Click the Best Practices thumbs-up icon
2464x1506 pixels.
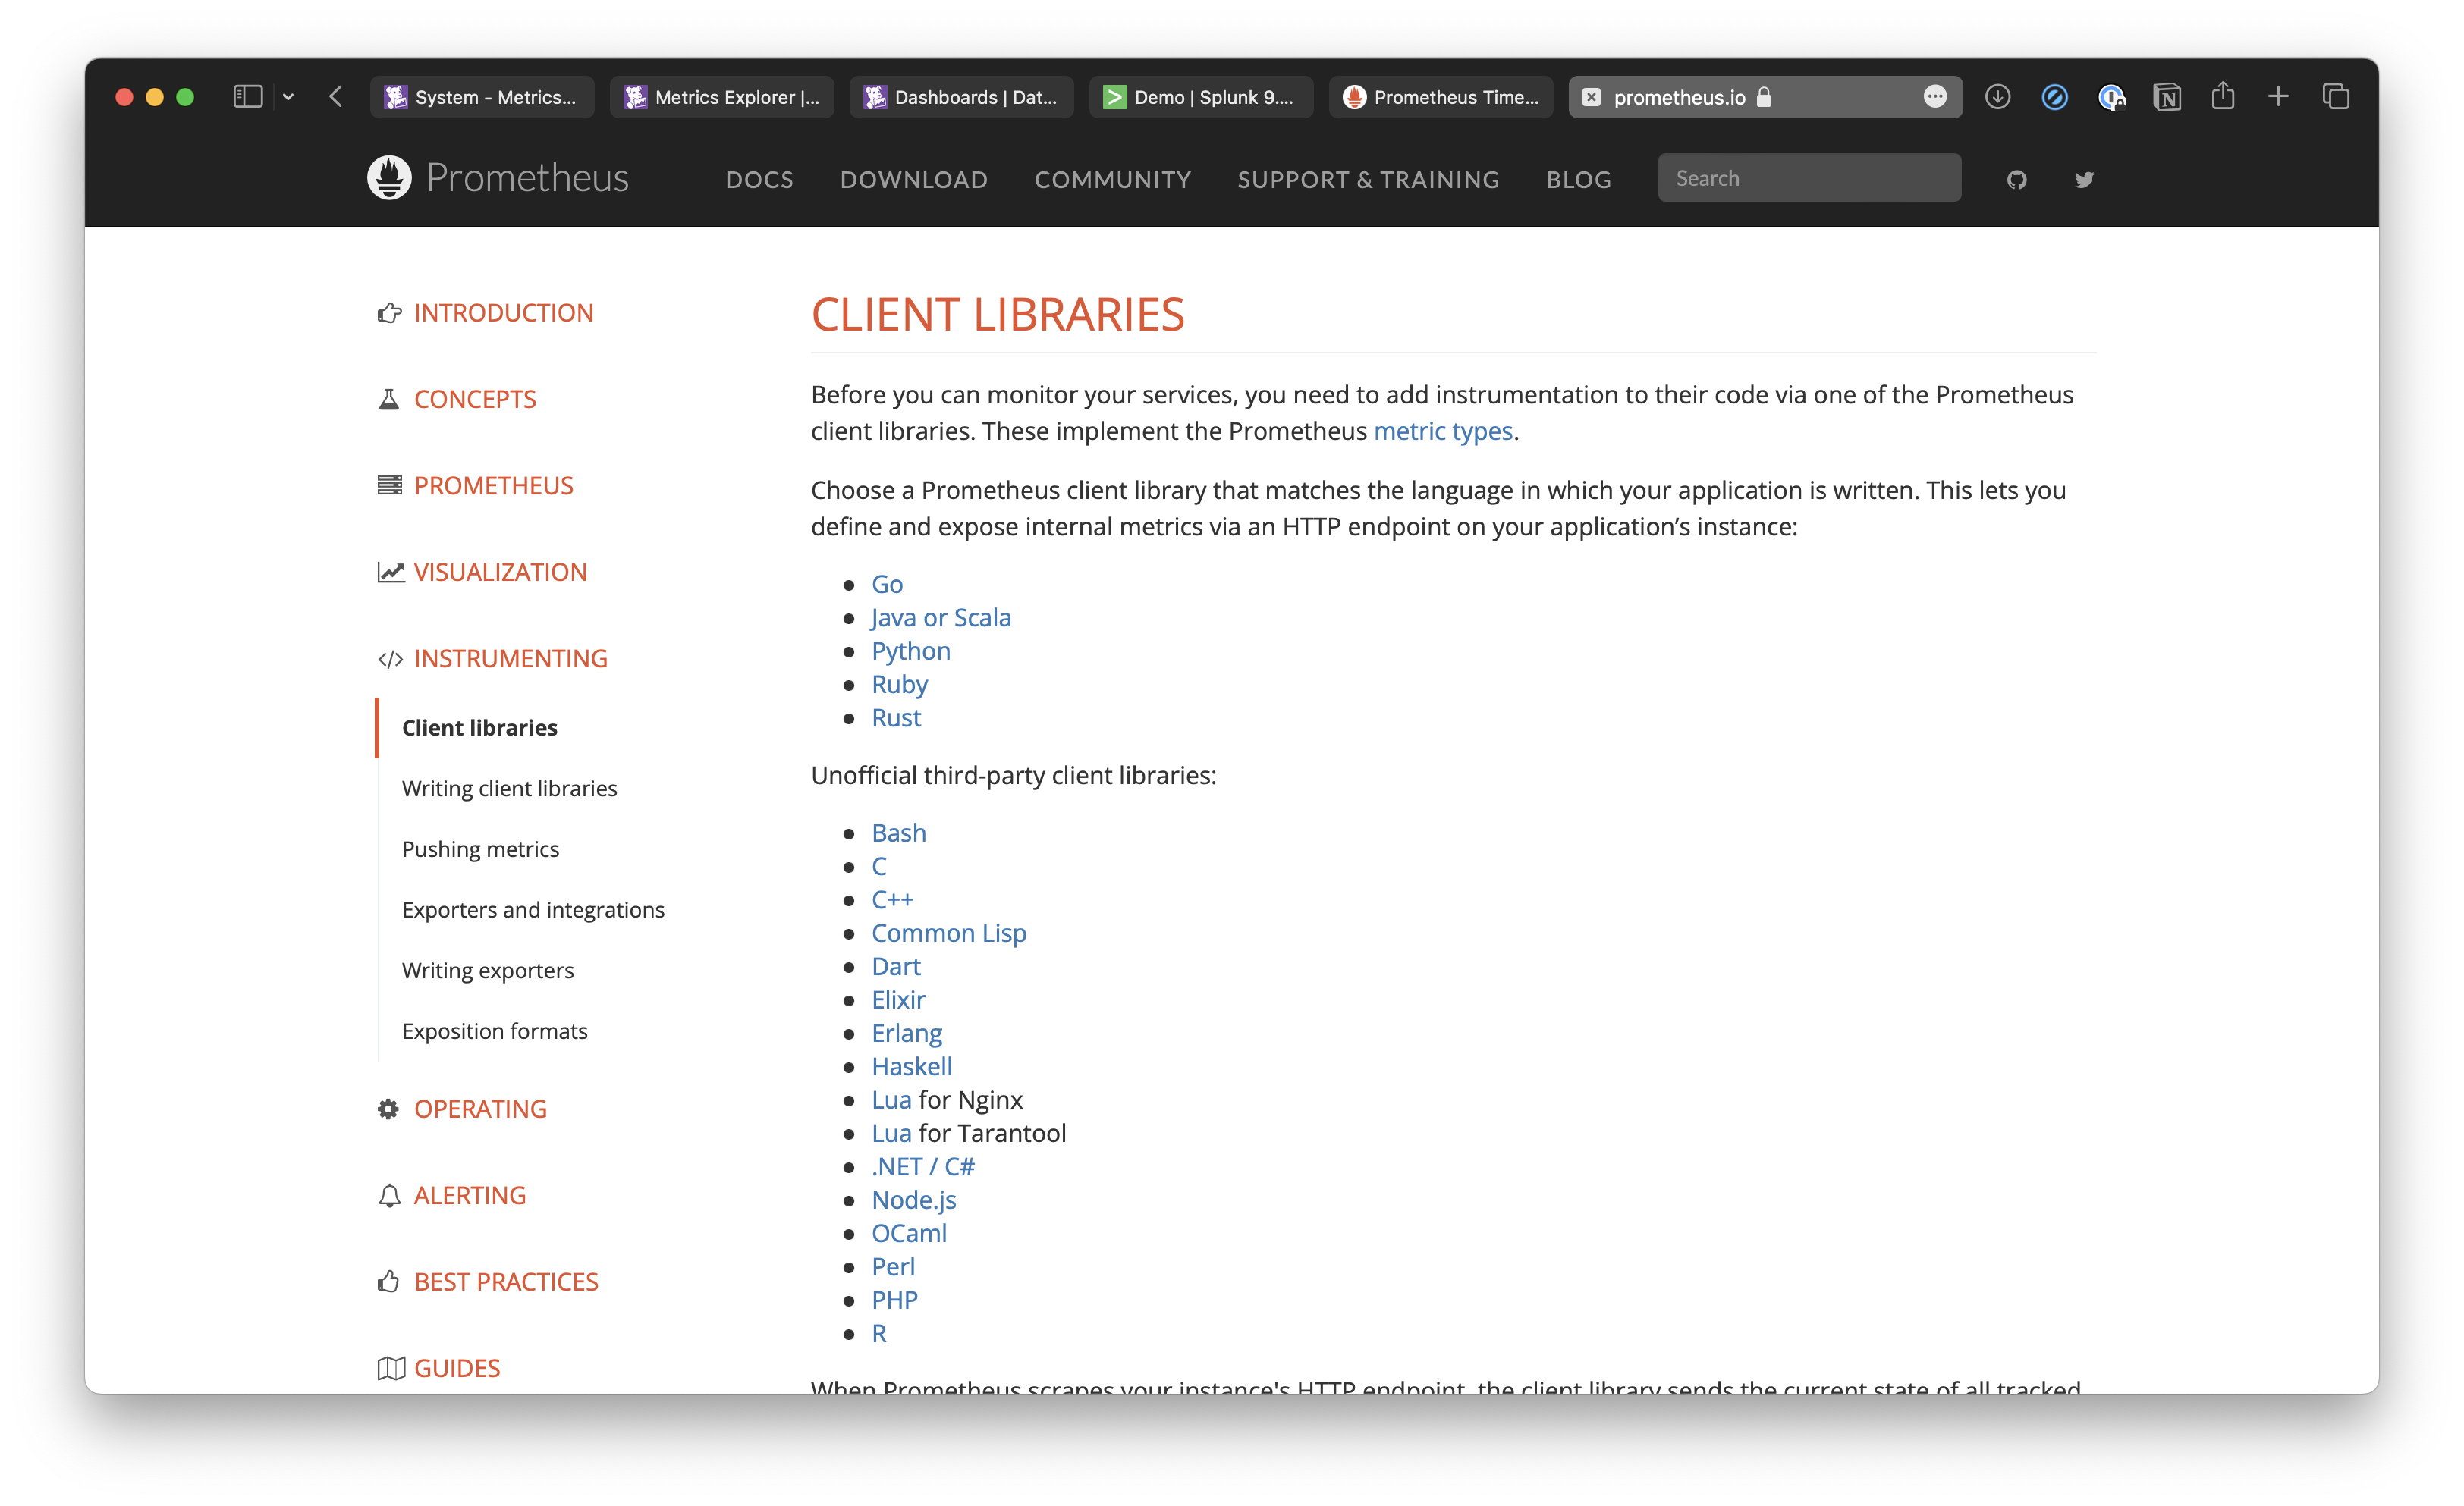point(388,1281)
